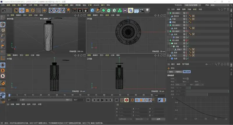This screenshot has width=233, height=125.
Task: Toggle X axis lock
Action: point(51,10)
